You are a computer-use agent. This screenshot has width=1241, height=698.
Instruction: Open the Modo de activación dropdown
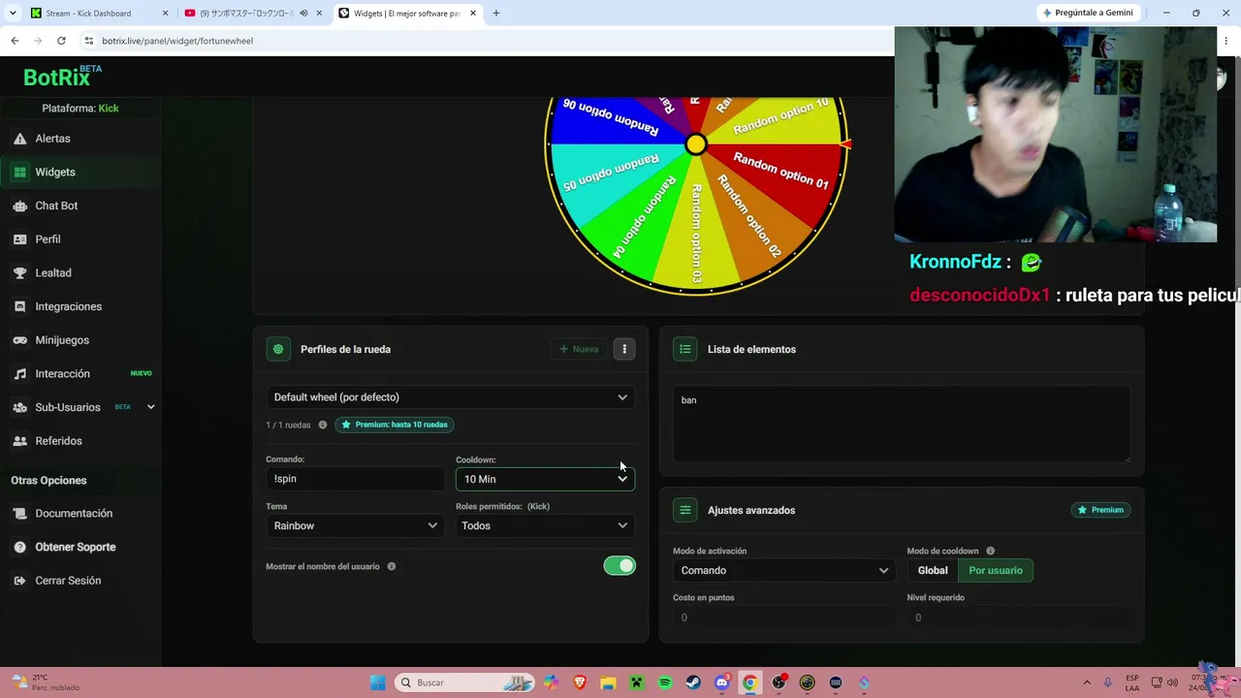click(x=783, y=570)
